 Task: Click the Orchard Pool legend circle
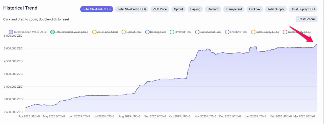pyautogui.click(x=172, y=32)
